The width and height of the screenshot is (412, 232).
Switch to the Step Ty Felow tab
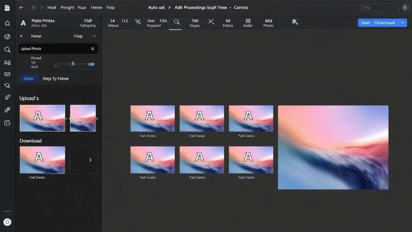tap(56, 79)
